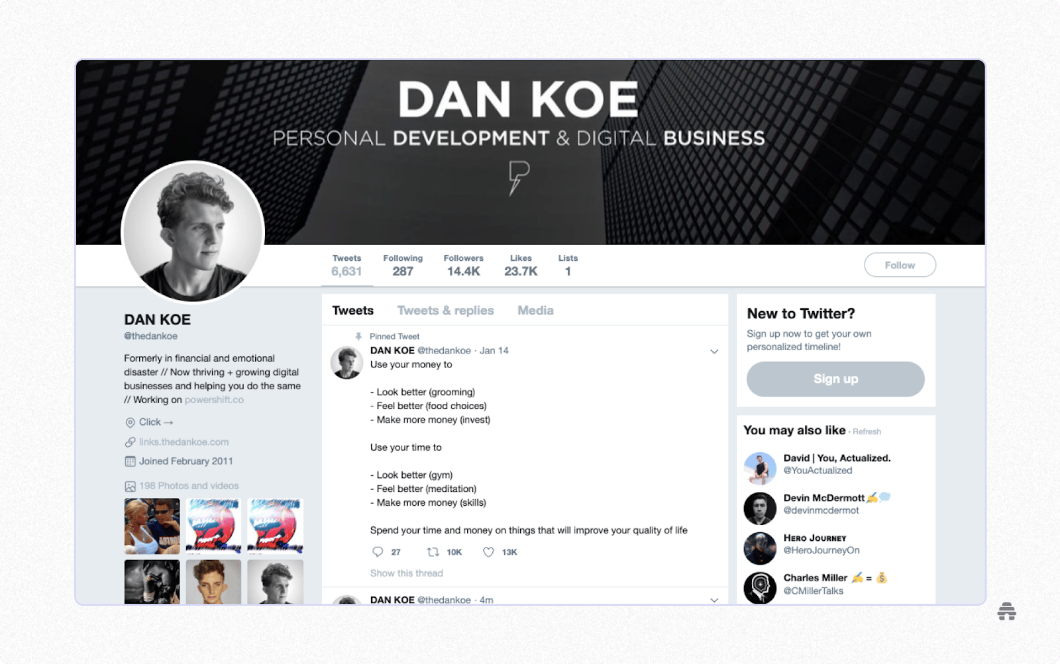Click the chain link icon beside links.thedankoe.com
This screenshot has height=664, width=1060.
tap(130, 442)
